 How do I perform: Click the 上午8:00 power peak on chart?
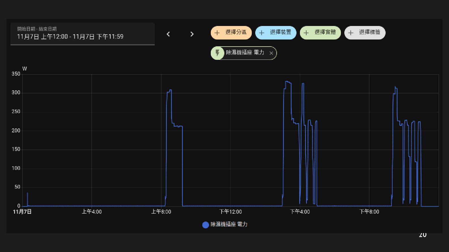(170, 90)
